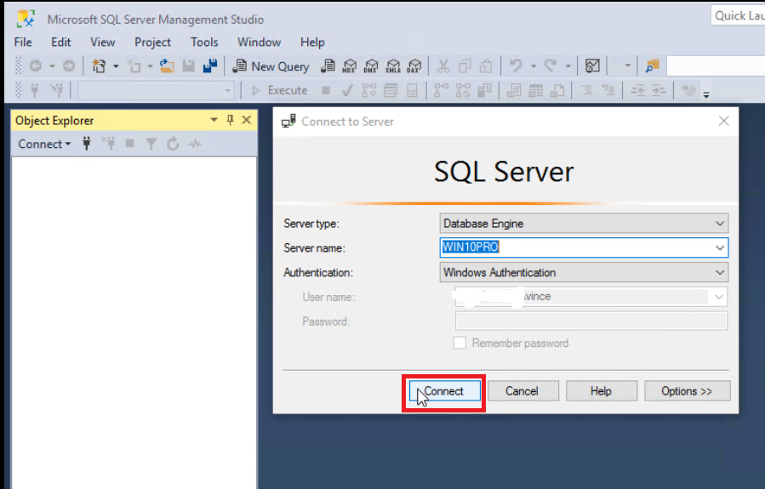Click the Redo arrow icon
The height and width of the screenshot is (489, 765).
coord(551,65)
